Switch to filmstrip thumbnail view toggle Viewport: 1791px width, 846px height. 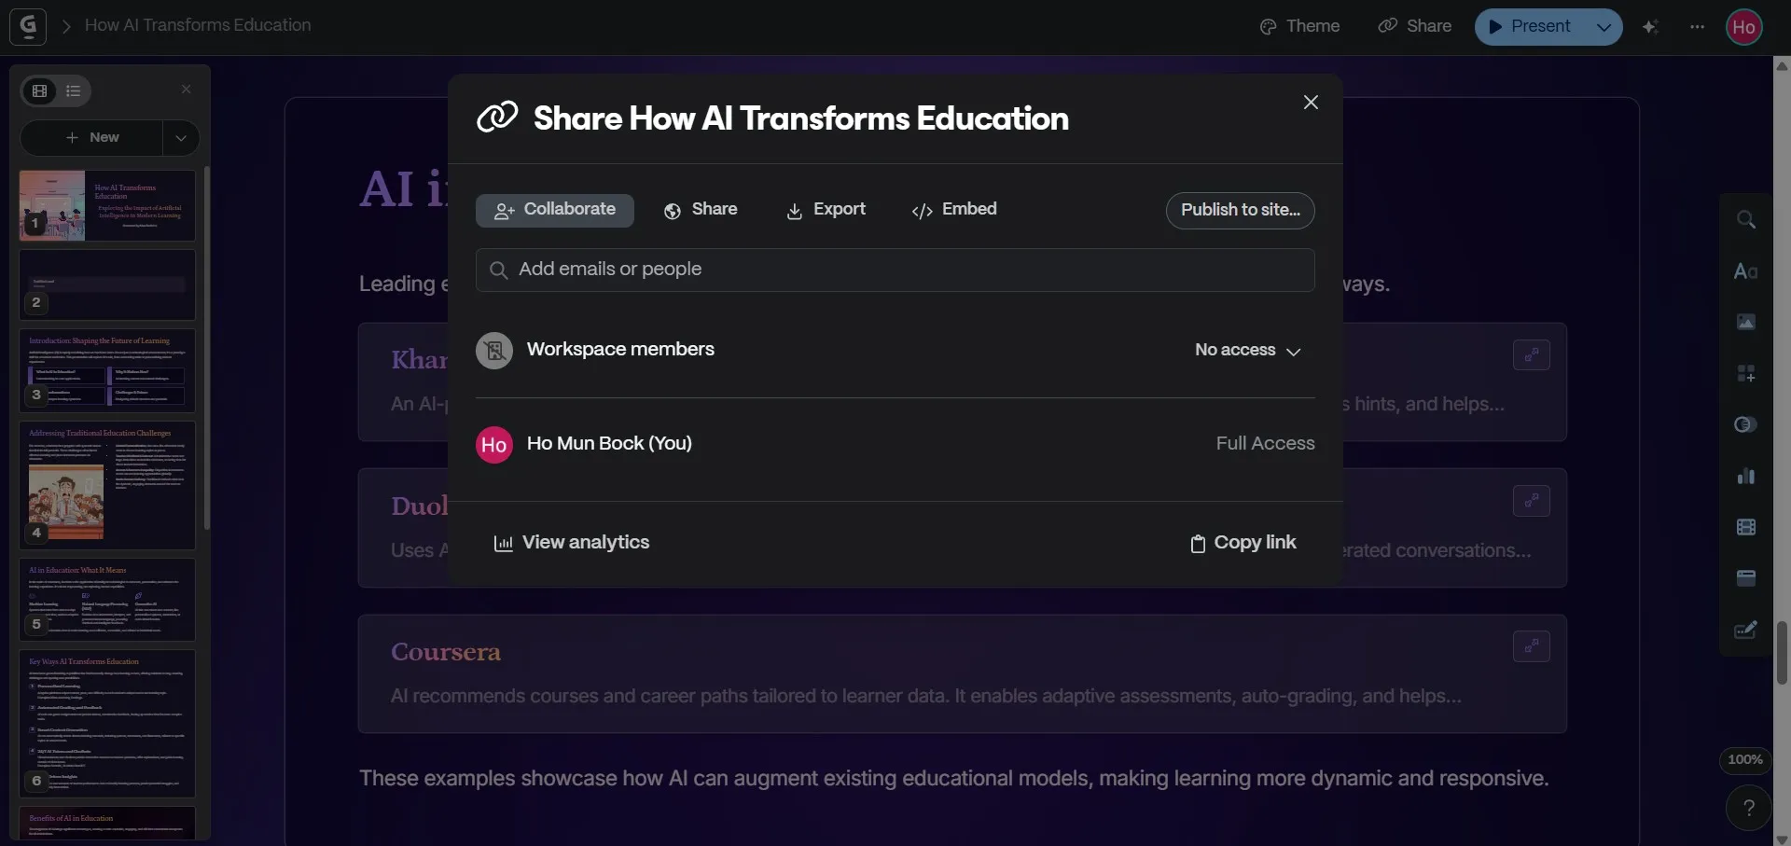coord(40,90)
